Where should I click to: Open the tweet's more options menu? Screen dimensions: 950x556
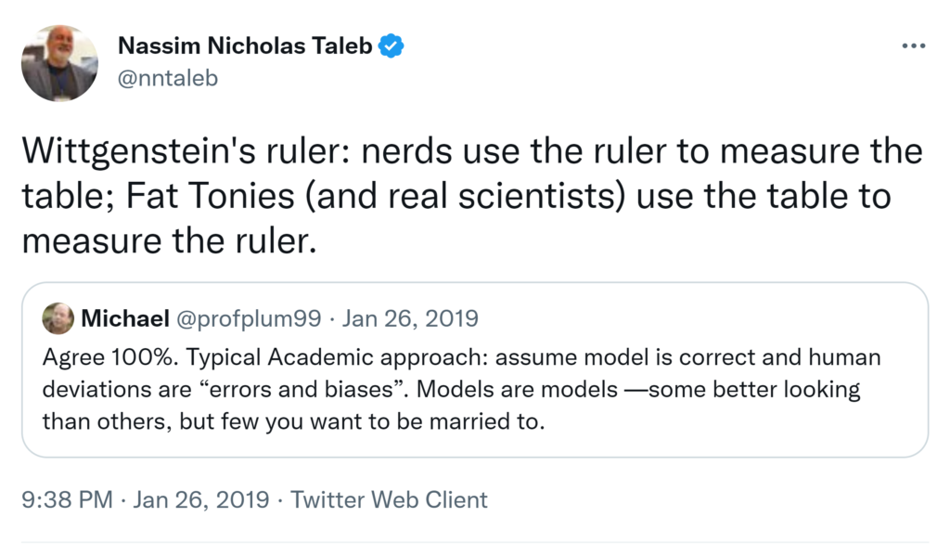[x=913, y=46]
